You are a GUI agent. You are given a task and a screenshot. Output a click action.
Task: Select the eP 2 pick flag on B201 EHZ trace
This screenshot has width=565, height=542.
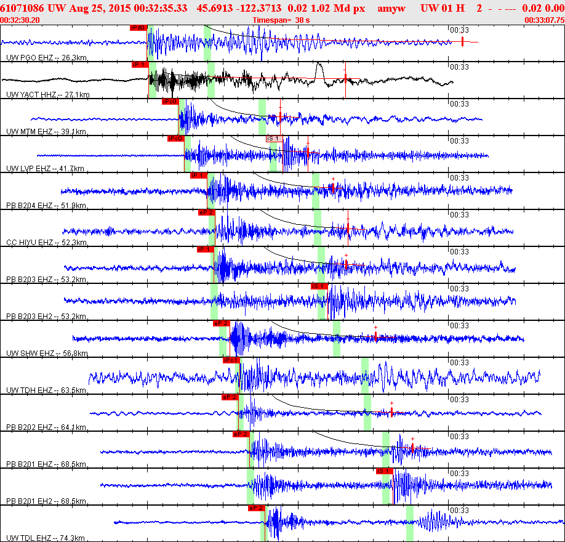tap(241, 434)
